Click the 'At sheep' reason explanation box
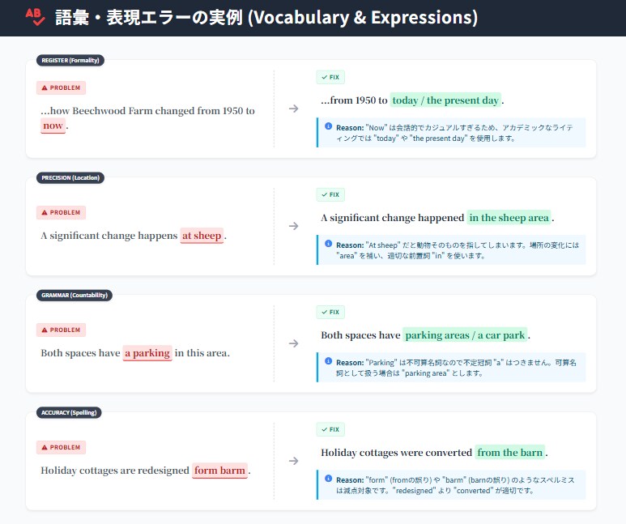Screen dimensions: 626x524 [x=451, y=250]
